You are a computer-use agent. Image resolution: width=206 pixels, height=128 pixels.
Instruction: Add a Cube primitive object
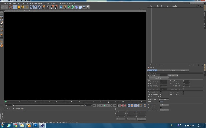(x=61, y=7)
